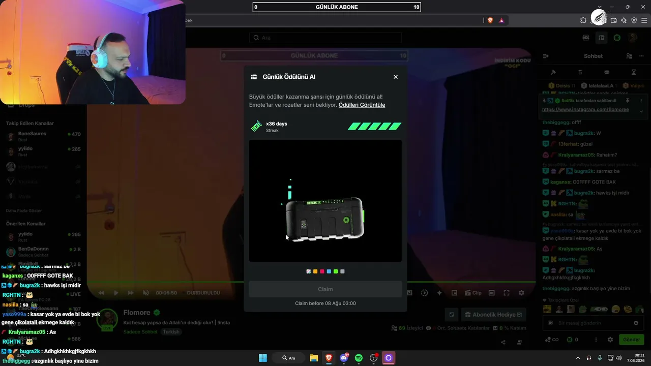Open the chat more options menu
Image resolution: width=651 pixels, height=366 pixels.
pos(641,56)
